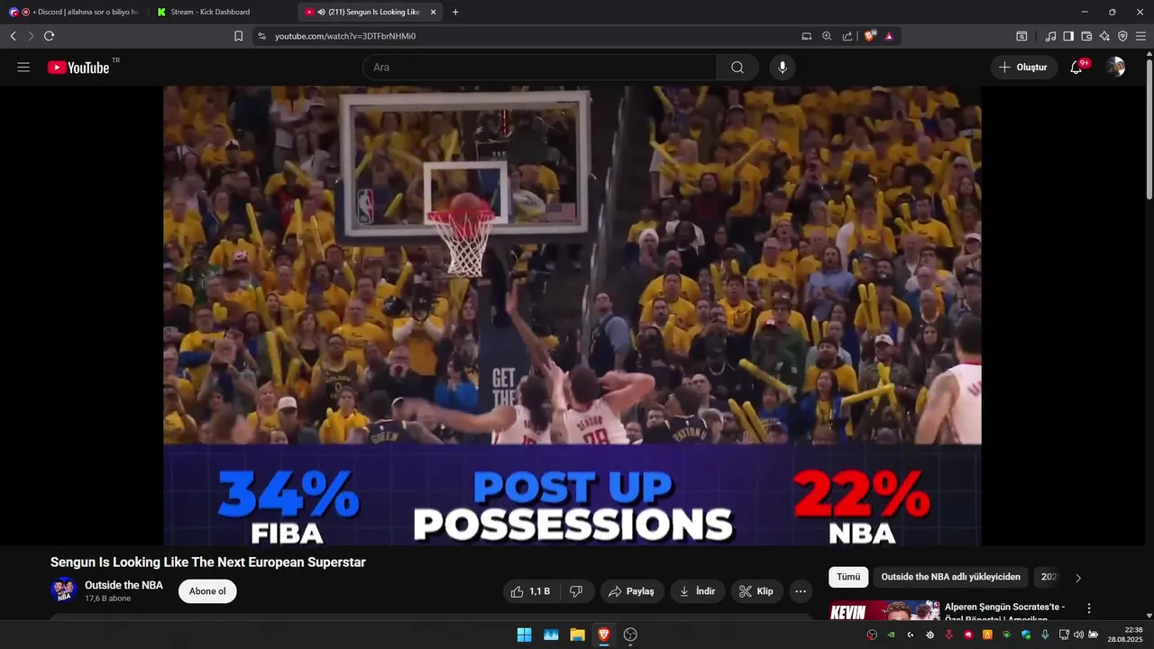The width and height of the screenshot is (1154, 649).
Task: Click the zoom magnifier in the address bar
Action: point(827,36)
